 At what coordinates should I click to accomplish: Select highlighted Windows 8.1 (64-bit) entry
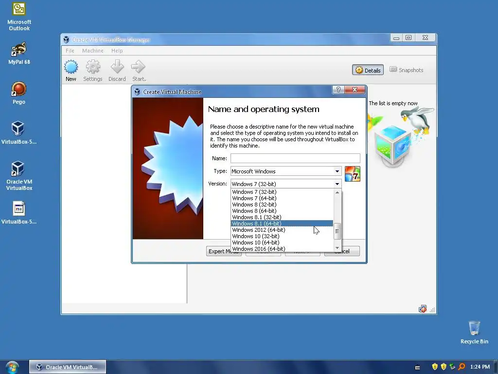coord(282,224)
